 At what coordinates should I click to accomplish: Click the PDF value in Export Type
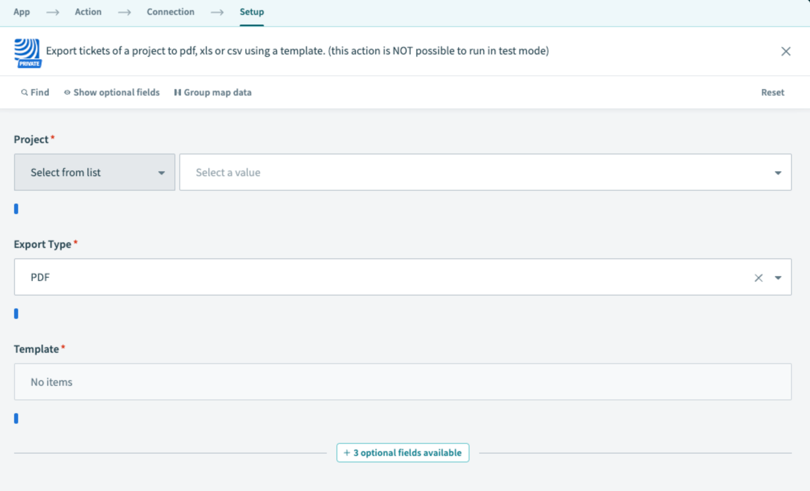40,277
